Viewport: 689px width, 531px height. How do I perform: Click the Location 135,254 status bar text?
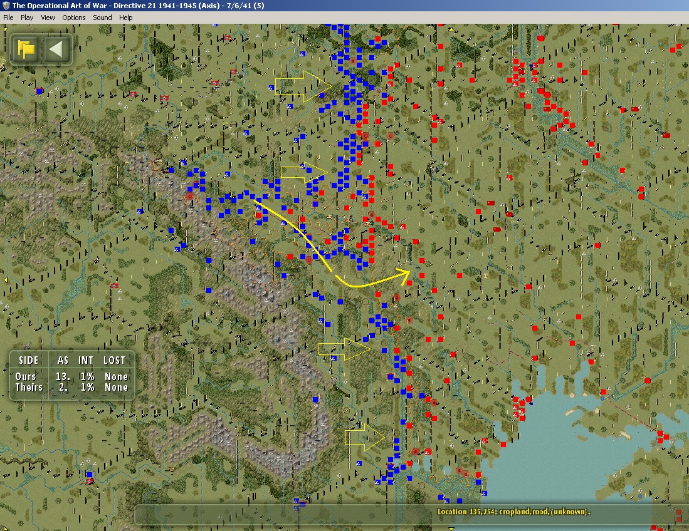coord(513,512)
